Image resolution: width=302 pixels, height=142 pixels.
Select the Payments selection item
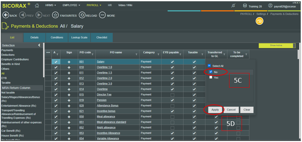tap(7, 50)
